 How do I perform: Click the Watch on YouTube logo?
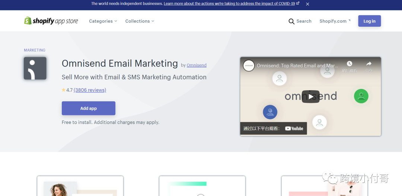pos(294,128)
